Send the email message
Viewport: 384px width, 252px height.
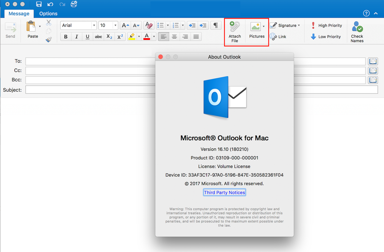pos(10,31)
